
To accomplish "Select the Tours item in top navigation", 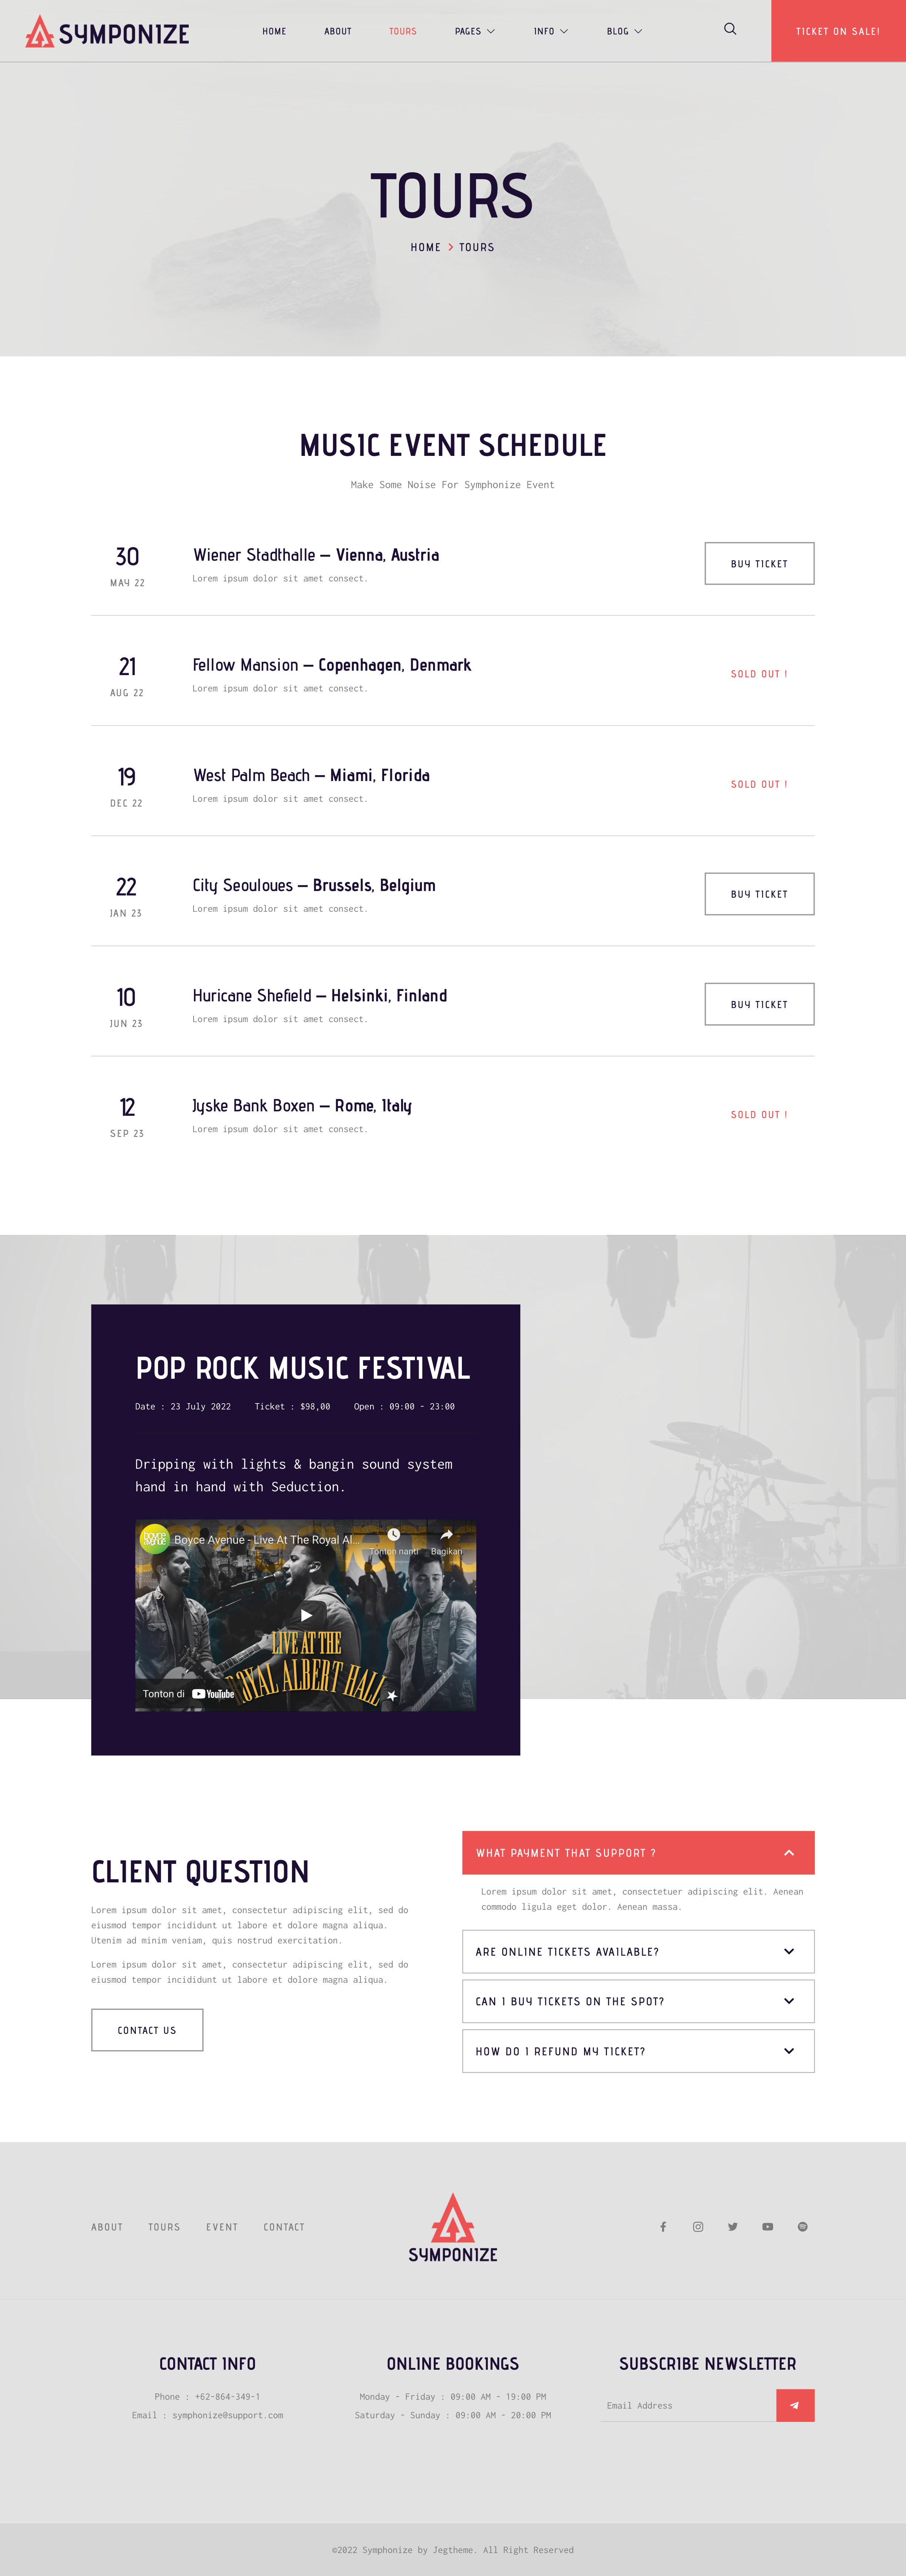I will coord(403,31).
